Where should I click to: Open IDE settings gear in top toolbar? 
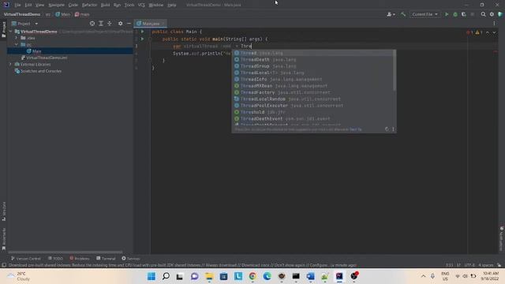point(492,14)
